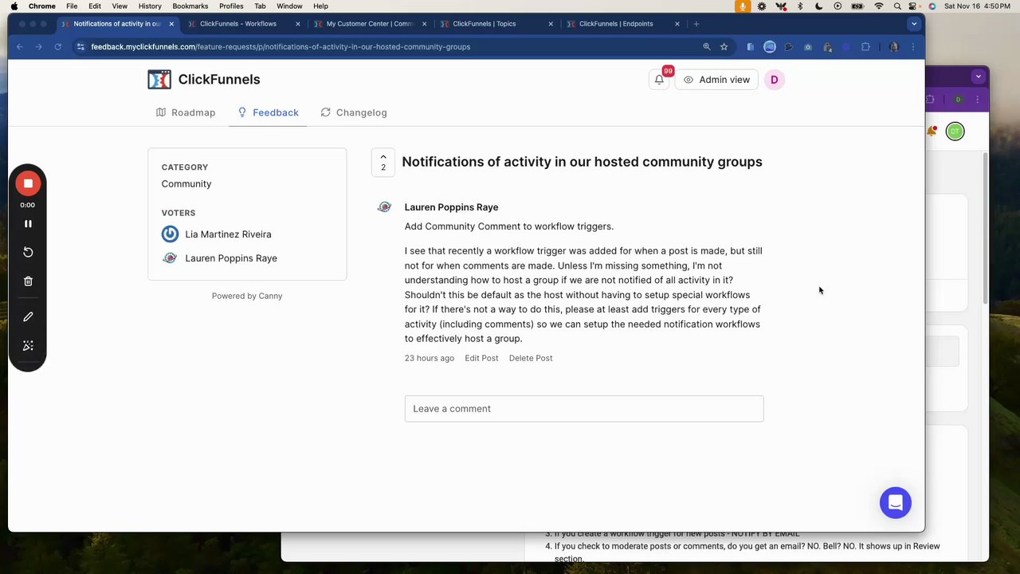
Task: Close the ClickFunnels | Topics tab
Action: (551, 24)
